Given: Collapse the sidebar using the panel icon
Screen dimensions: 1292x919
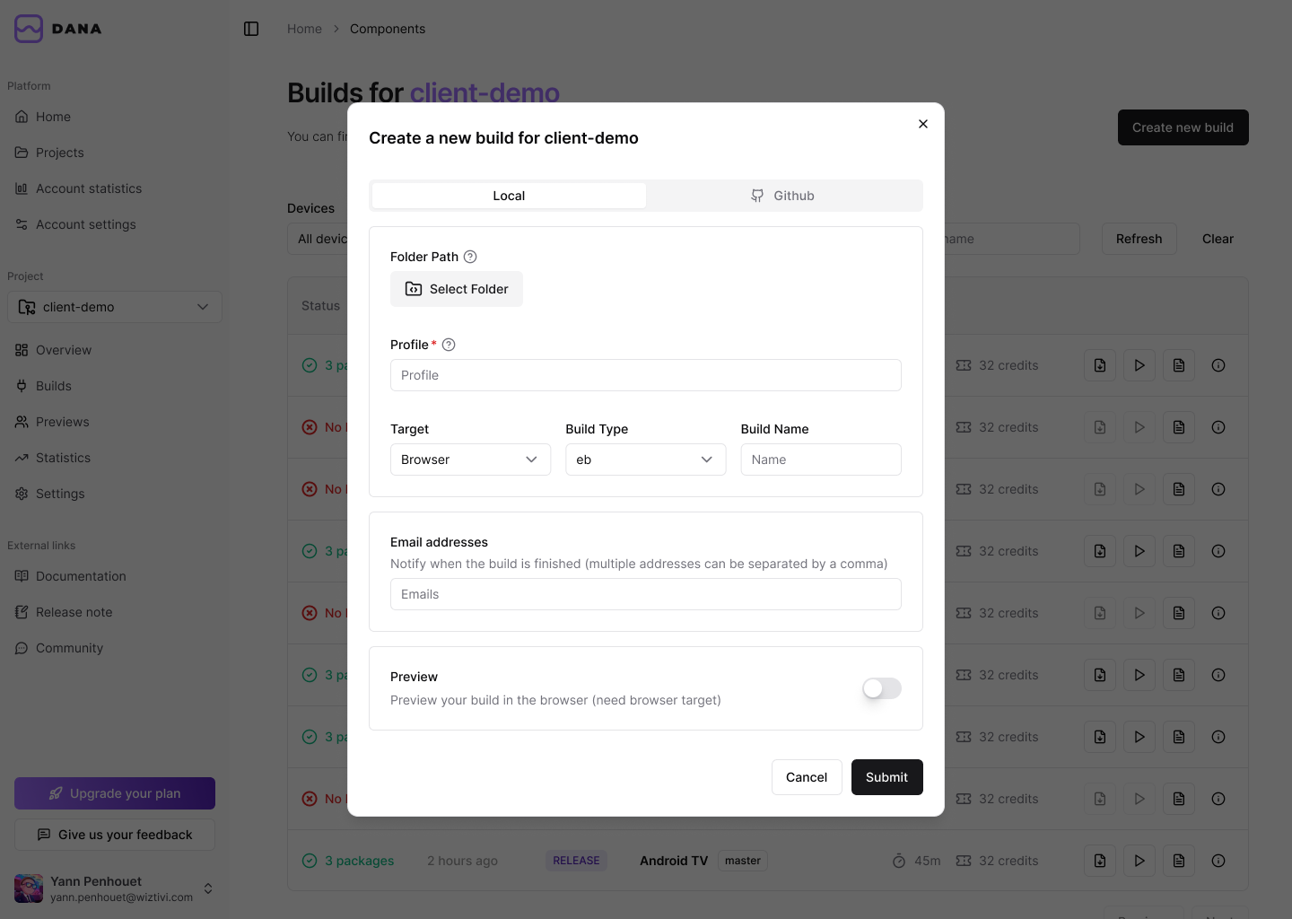Looking at the screenshot, I should pyautogui.click(x=251, y=28).
